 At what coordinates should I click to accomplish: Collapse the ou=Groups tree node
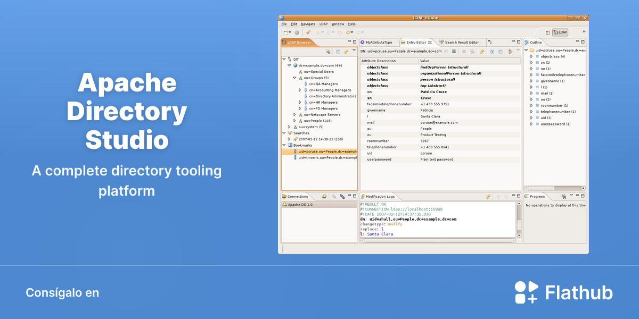pyautogui.click(x=294, y=78)
